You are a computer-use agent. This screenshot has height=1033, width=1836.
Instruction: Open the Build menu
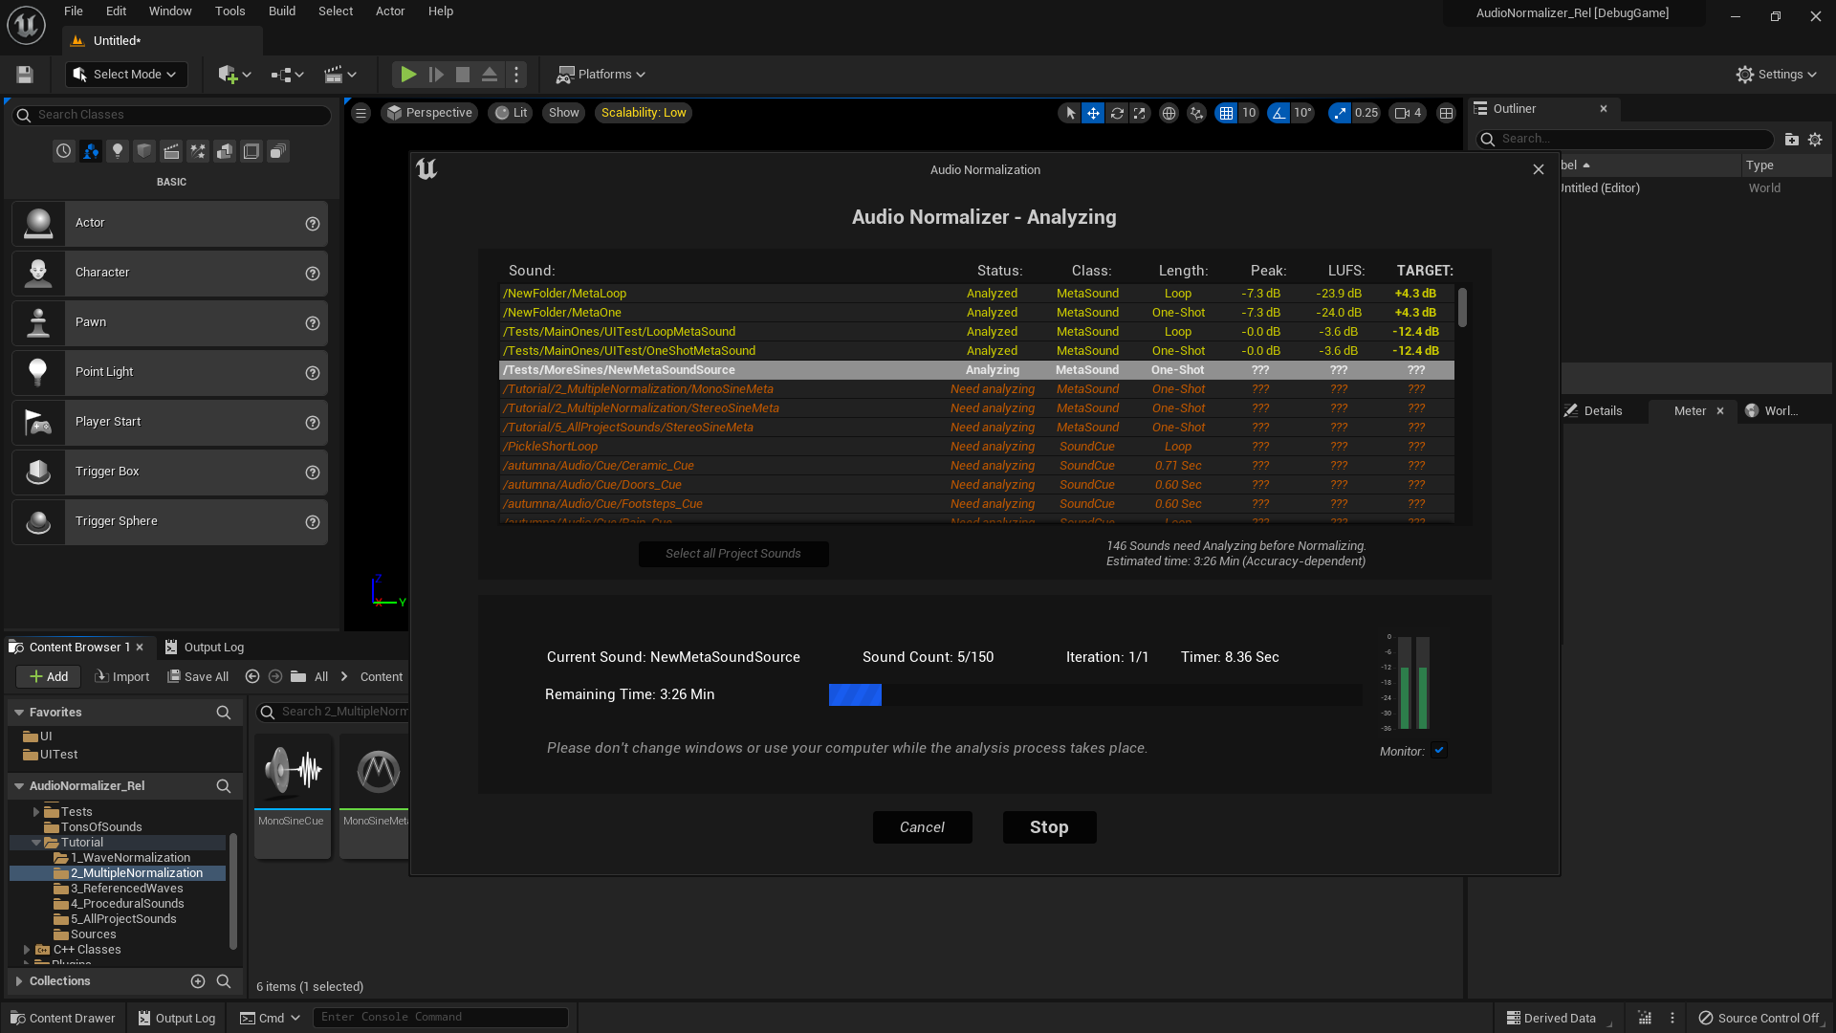[281, 11]
